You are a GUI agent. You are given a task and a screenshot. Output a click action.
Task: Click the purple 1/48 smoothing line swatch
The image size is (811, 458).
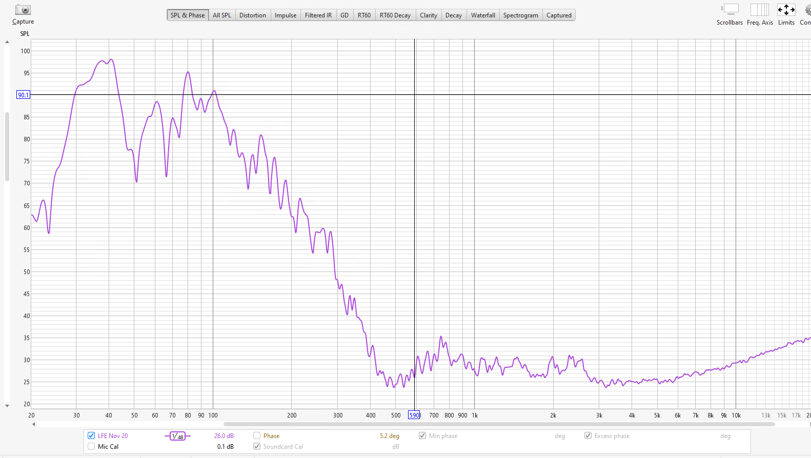(x=177, y=436)
